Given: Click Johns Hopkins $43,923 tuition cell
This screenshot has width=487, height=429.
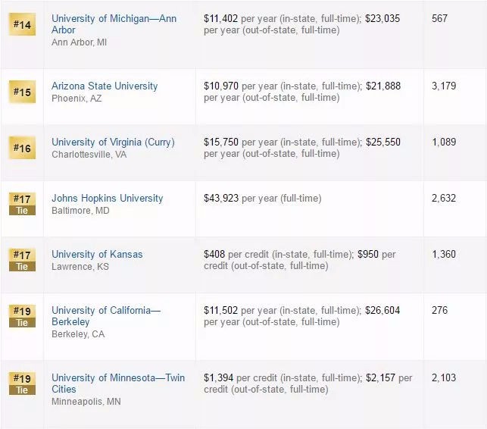Looking at the screenshot, I should click(262, 198).
